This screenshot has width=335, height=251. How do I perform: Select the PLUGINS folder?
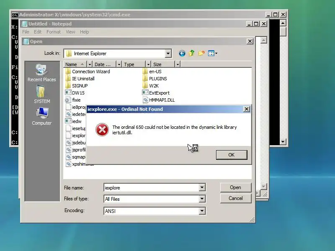coord(155,79)
